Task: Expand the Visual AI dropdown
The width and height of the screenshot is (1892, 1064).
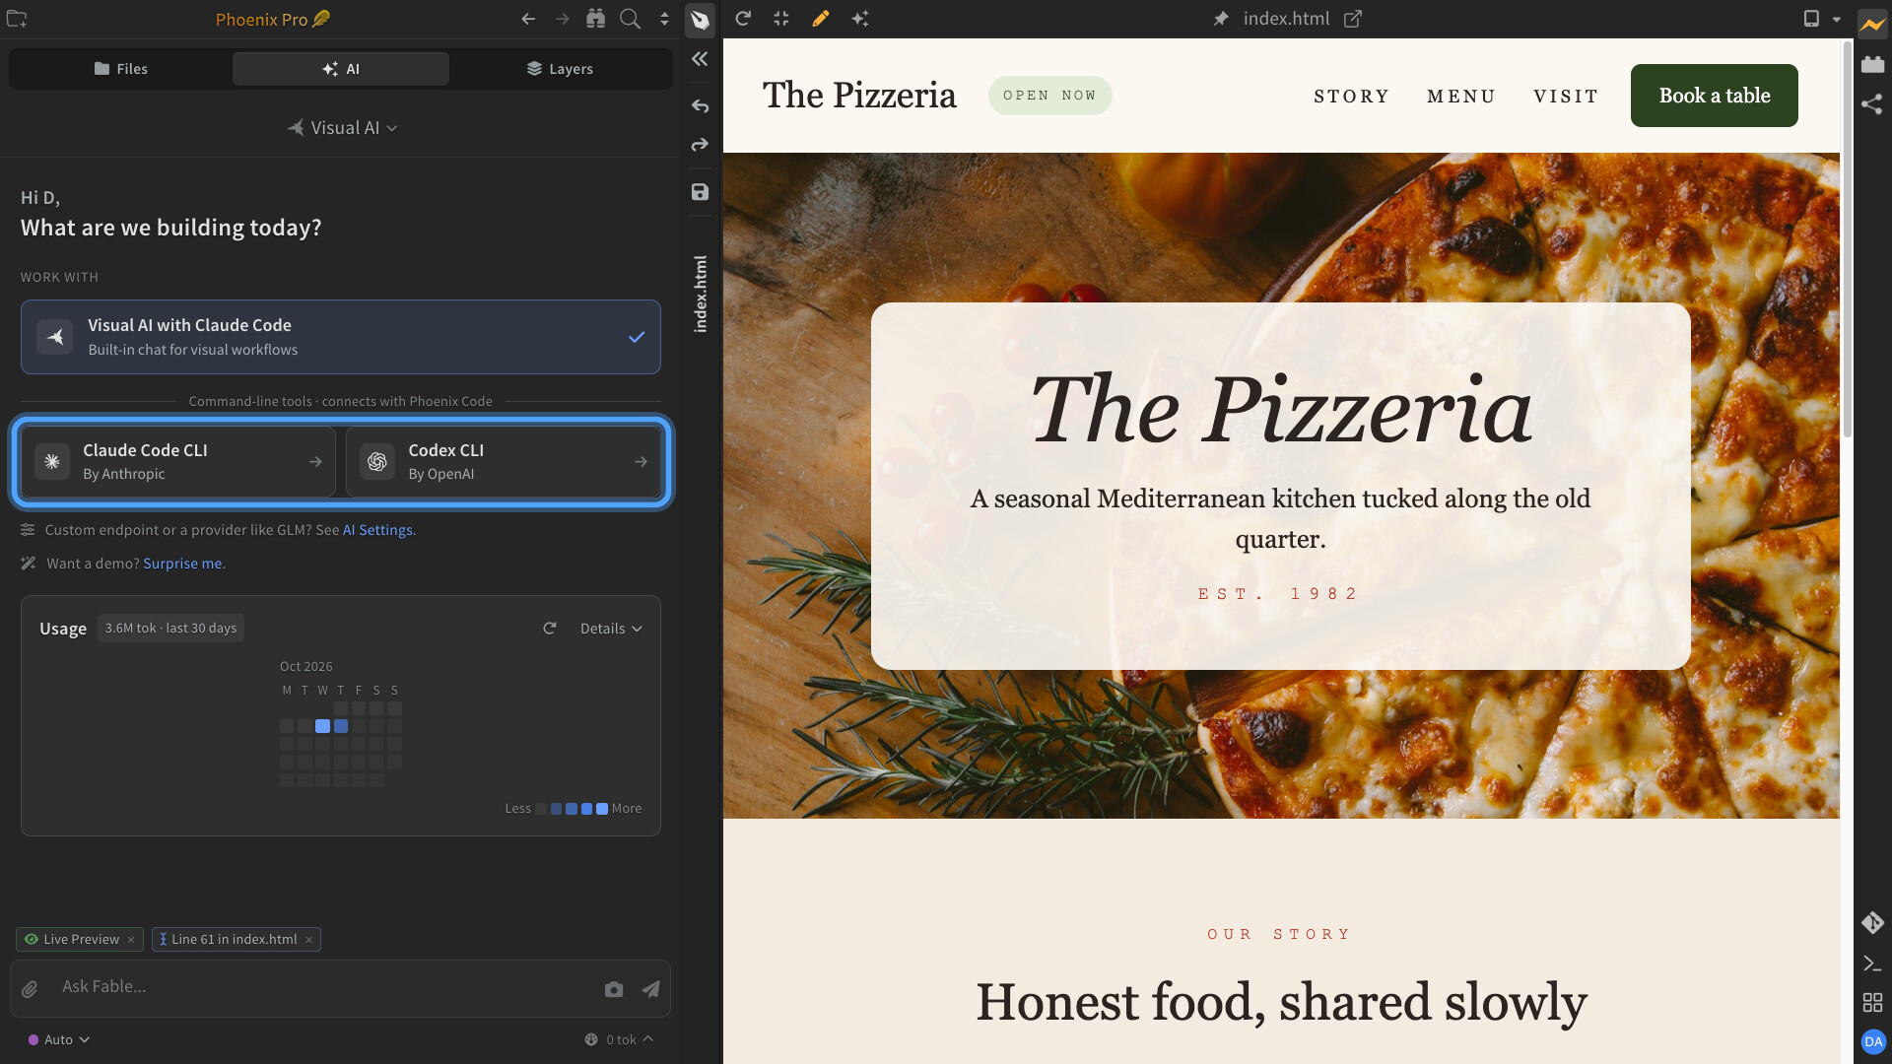Action: [341, 128]
